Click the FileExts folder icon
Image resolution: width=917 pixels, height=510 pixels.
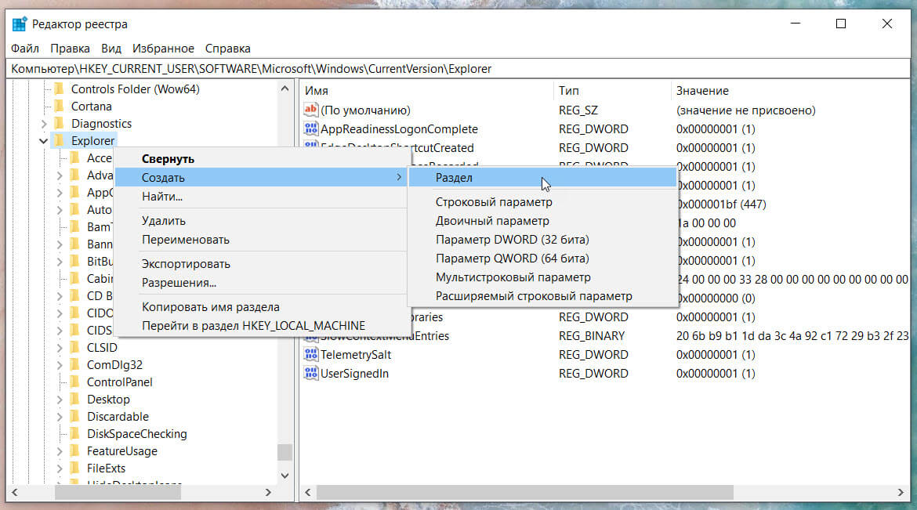pyautogui.click(x=75, y=468)
